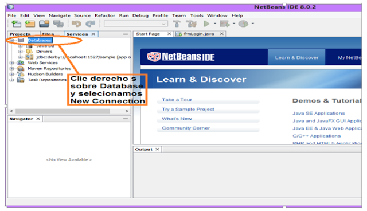The width and height of the screenshot is (367, 211).
Task: Expand the Maven Repositories node
Action: [11, 69]
